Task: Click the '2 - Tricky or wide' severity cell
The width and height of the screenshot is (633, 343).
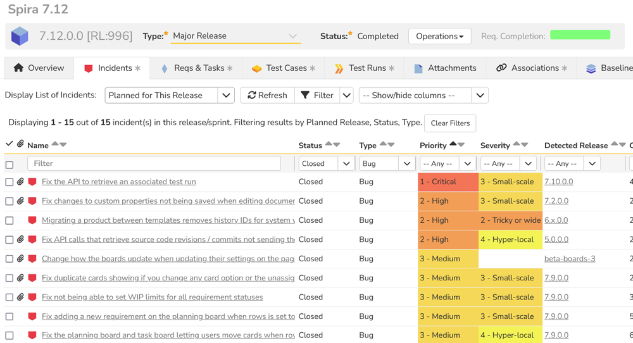Action: tap(510, 220)
